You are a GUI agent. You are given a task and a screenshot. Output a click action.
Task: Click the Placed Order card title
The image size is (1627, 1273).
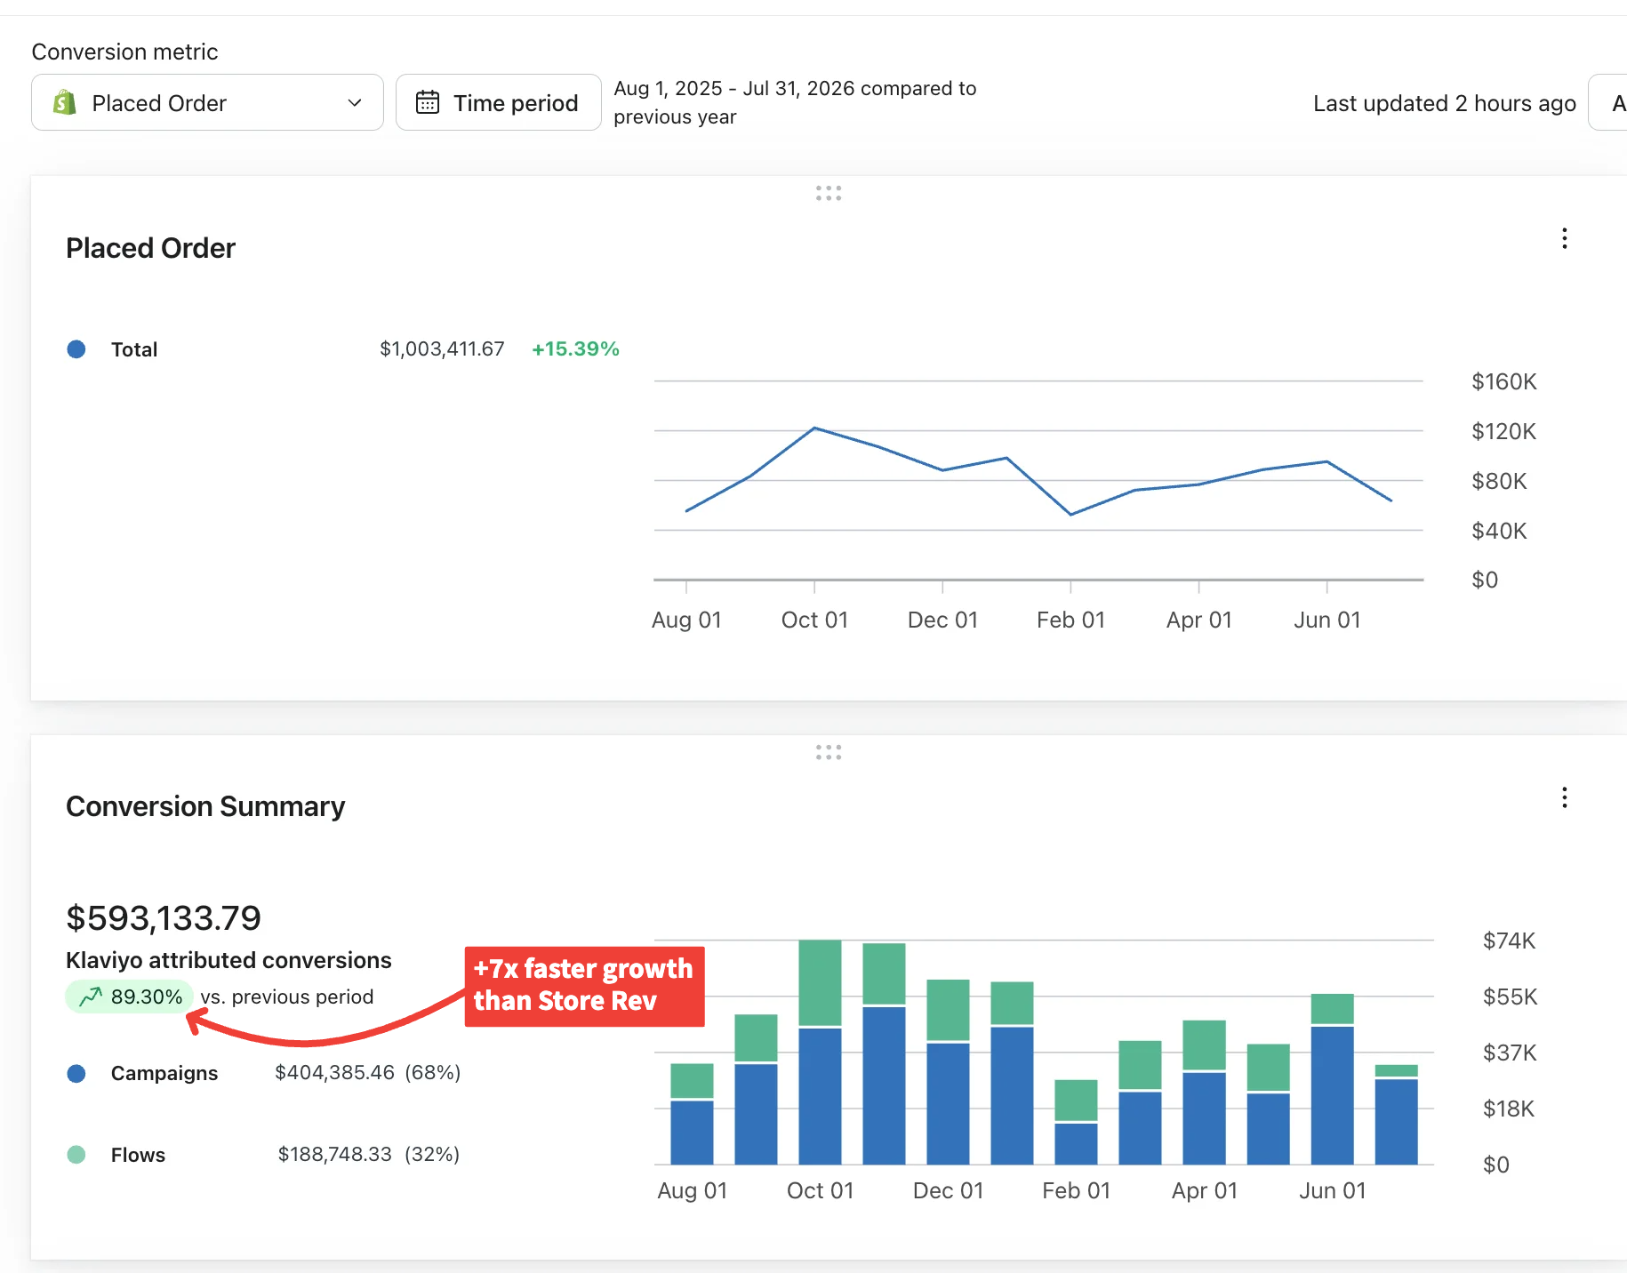(150, 248)
